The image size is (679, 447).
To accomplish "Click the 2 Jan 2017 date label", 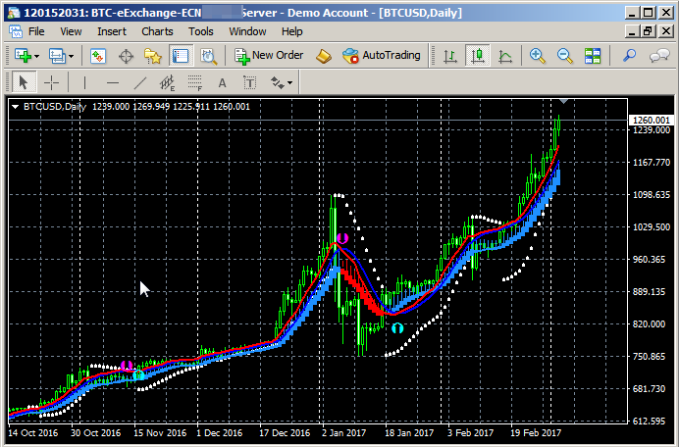I will click(x=343, y=432).
